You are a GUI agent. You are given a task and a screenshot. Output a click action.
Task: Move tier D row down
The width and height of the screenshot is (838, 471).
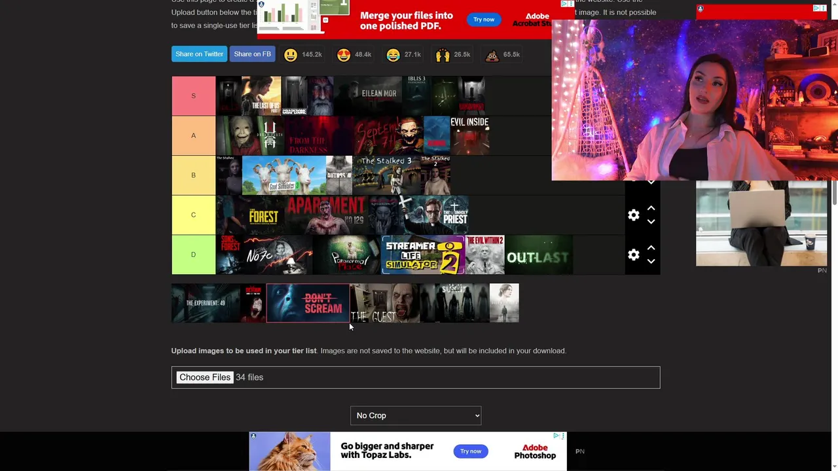[x=651, y=262]
